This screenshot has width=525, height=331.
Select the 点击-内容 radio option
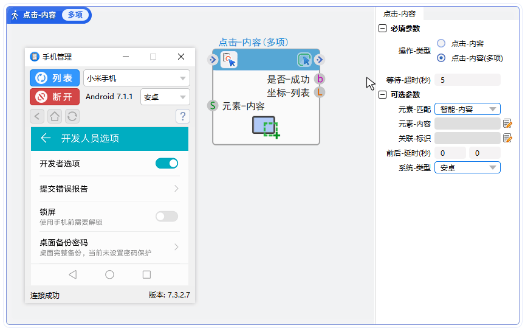click(x=441, y=43)
